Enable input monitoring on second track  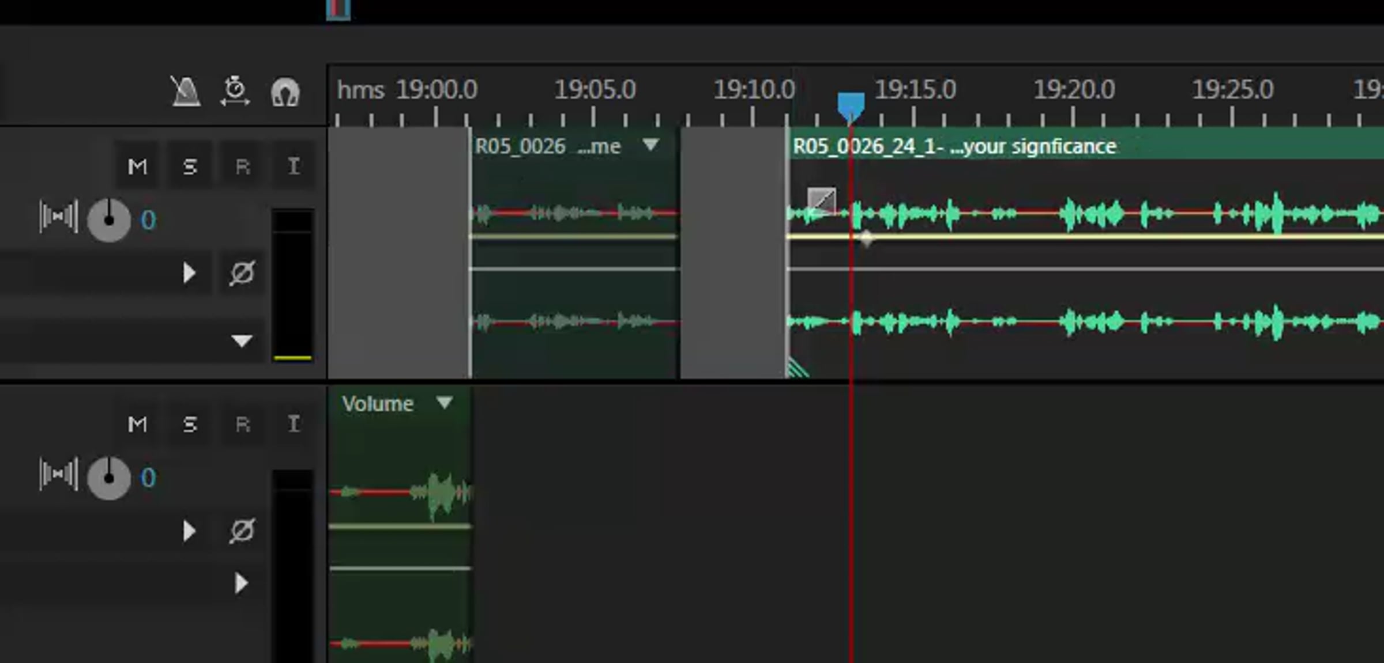point(294,425)
